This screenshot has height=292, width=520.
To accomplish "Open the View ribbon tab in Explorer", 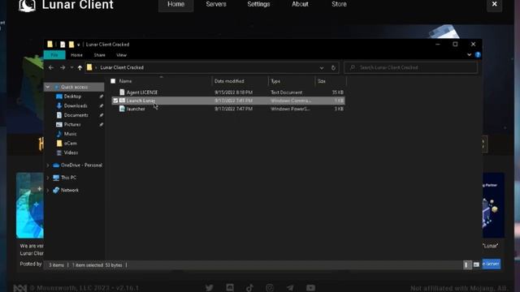I will [x=121, y=55].
